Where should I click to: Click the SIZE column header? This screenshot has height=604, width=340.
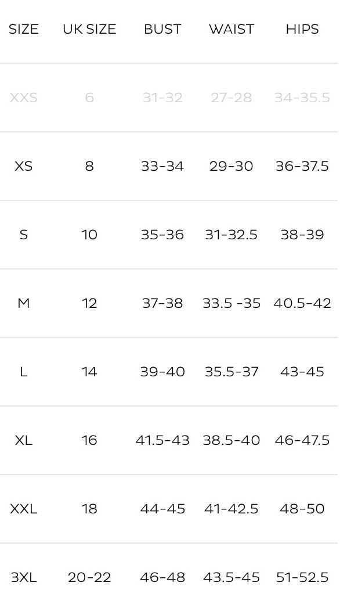pos(24,29)
